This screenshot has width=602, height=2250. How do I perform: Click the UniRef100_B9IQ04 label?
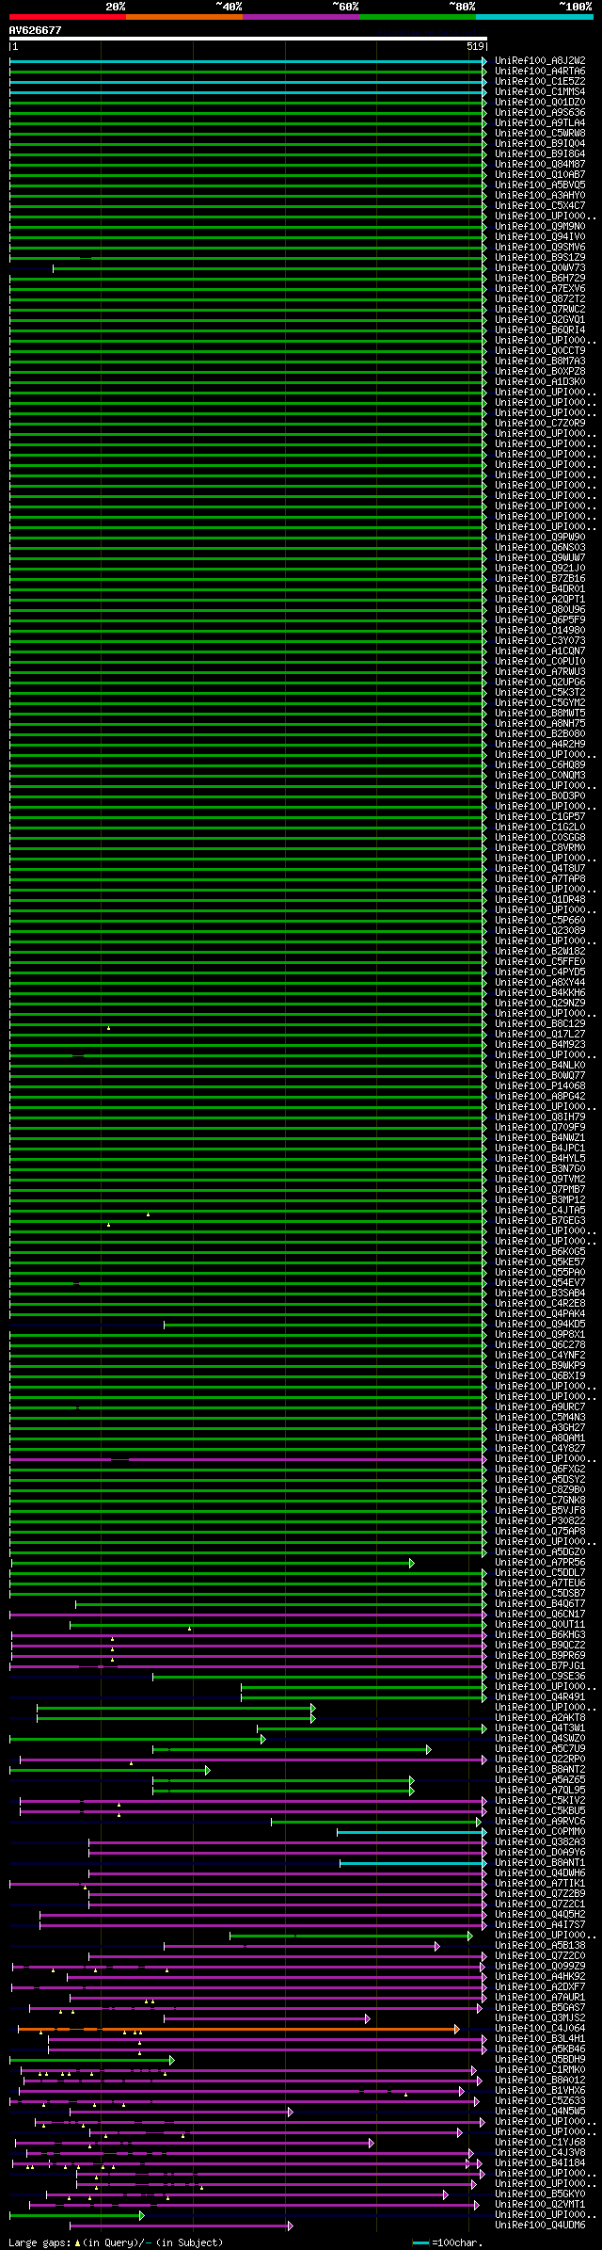[540, 144]
